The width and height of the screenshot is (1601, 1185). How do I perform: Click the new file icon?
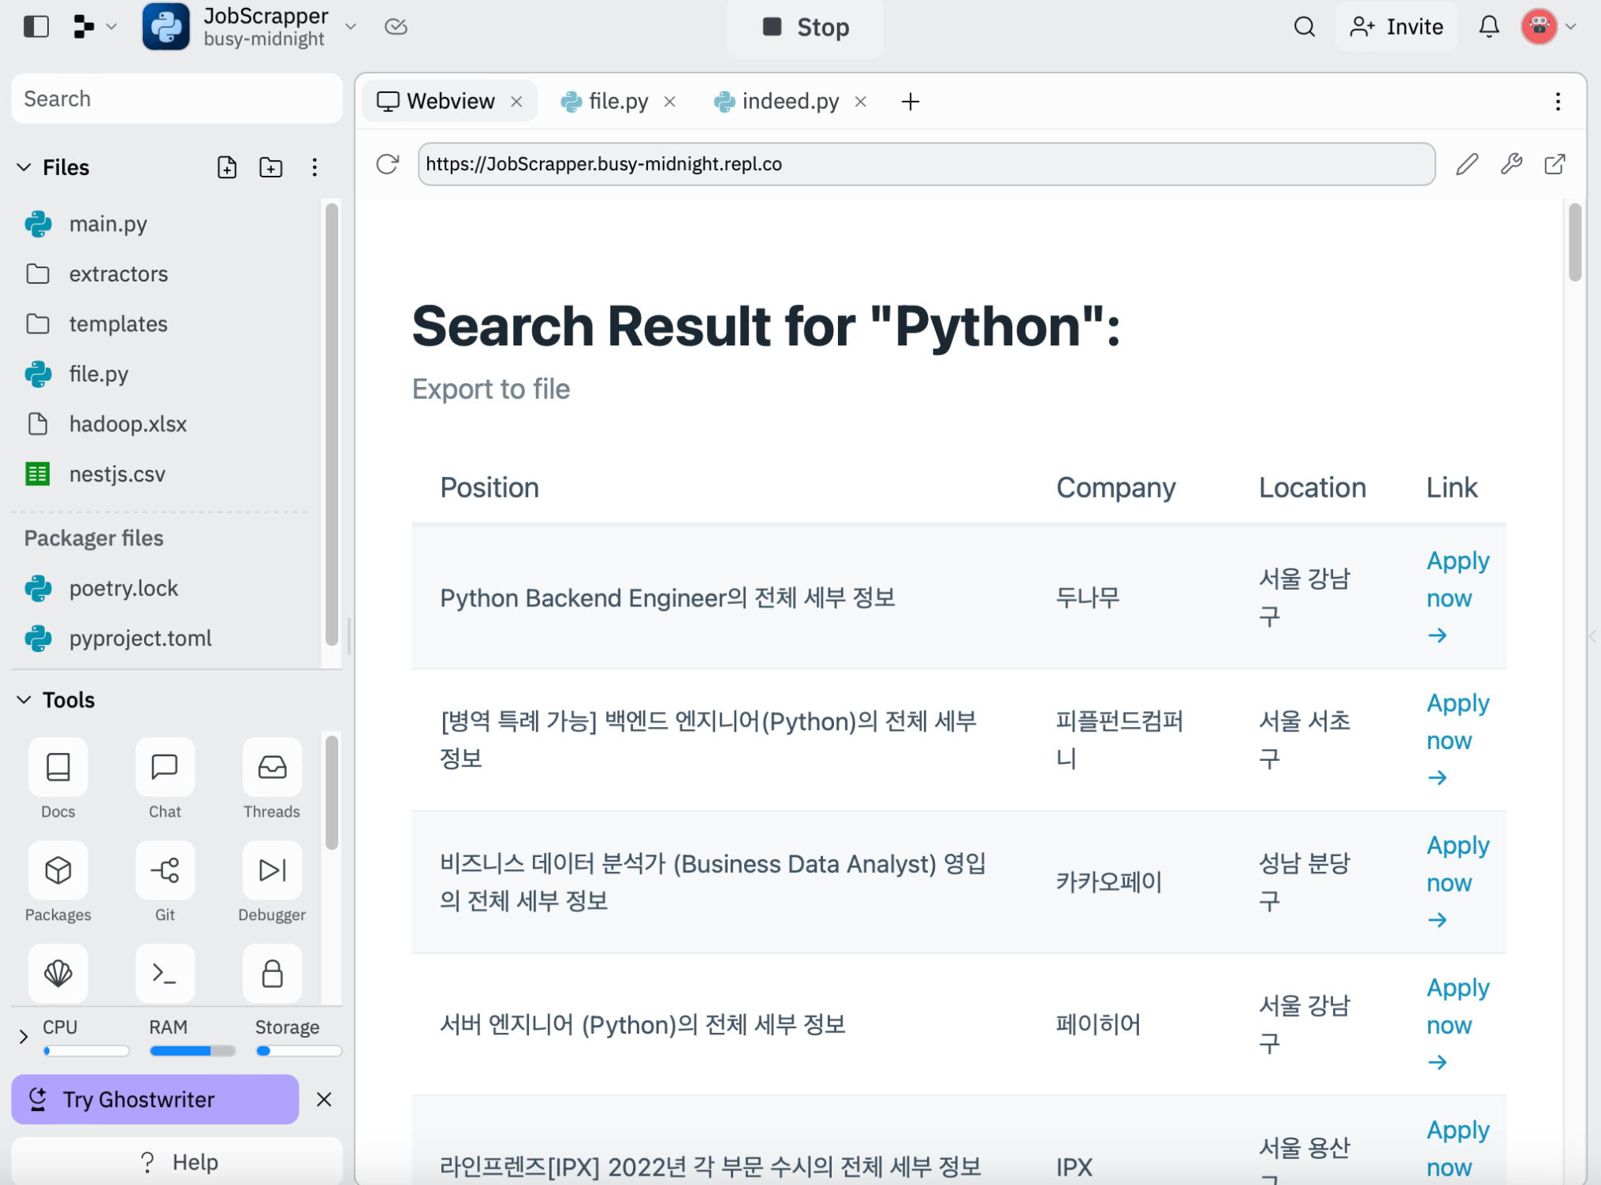pos(227,167)
